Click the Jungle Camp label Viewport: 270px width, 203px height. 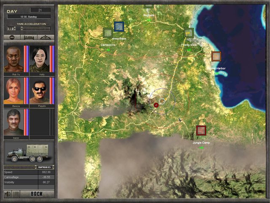pyautogui.click(x=201, y=143)
